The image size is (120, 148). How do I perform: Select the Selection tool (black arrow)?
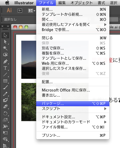click(5, 35)
